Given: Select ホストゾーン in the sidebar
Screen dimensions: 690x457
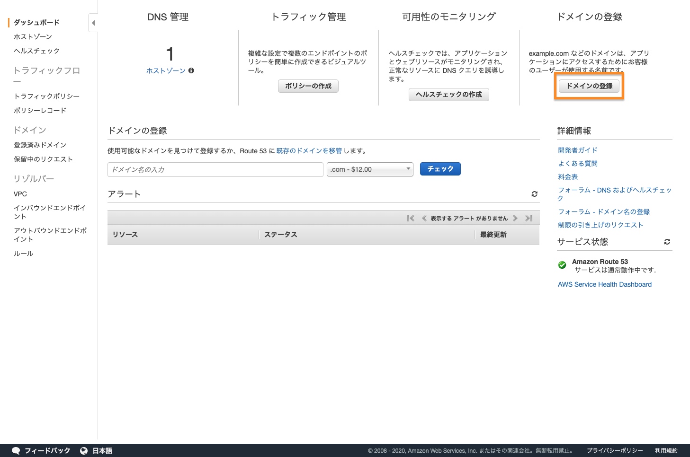Looking at the screenshot, I should tap(33, 36).
